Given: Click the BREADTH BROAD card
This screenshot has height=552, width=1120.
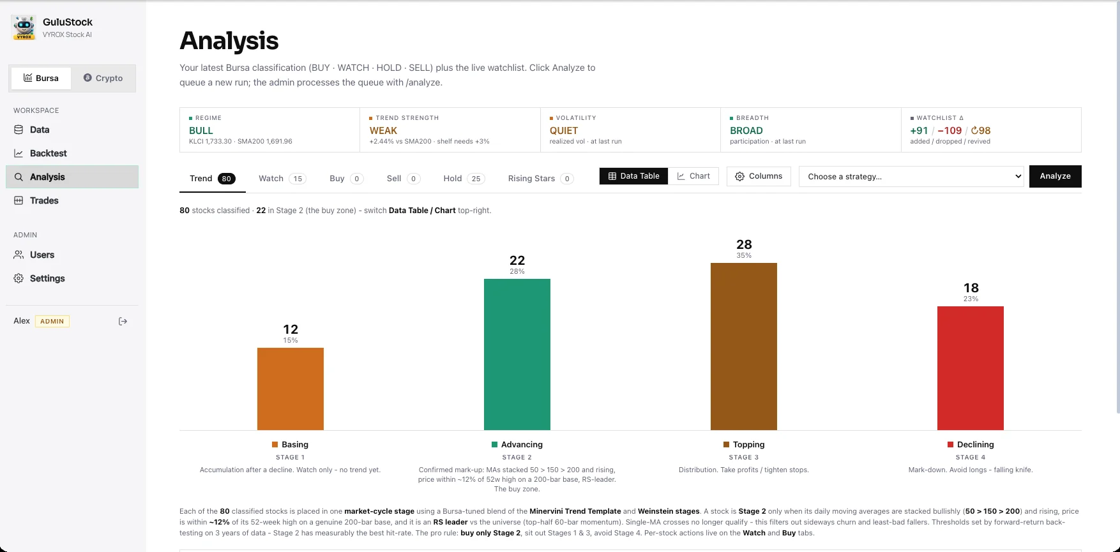Looking at the screenshot, I should click(811, 130).
